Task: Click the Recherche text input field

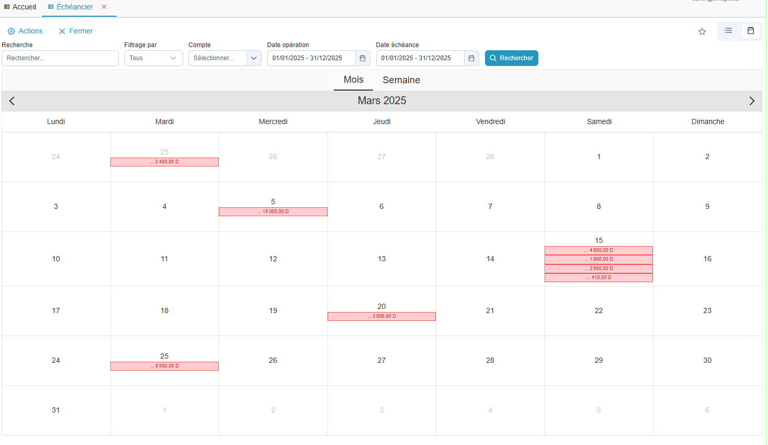Action: 60,58
